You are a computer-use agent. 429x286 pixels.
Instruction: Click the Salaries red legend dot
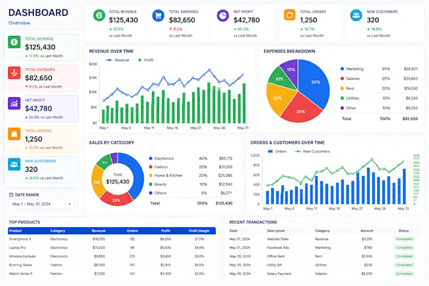[342, 78]
